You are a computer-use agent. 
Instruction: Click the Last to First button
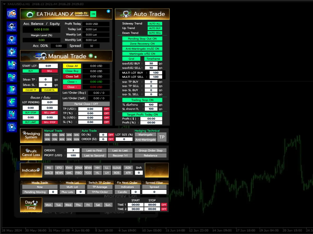click(x=94, y=151)
